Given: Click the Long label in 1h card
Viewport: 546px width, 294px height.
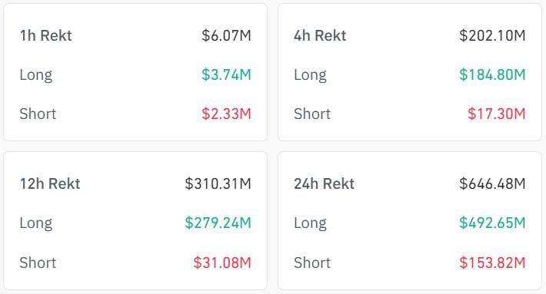Looking at the screenshot, I should tap(36, 75).
